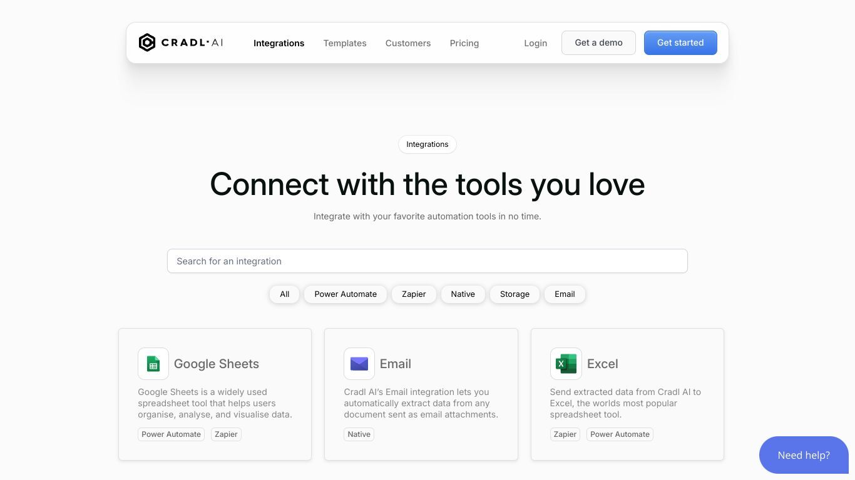Click Zapier tag on Excel card

(x=565, y=434)
